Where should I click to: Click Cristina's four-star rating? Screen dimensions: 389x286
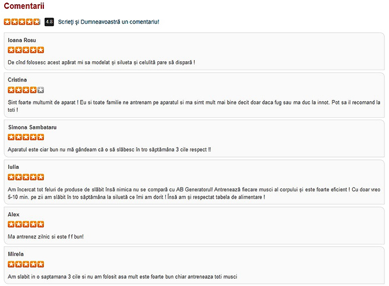click(x=26, y=90)
